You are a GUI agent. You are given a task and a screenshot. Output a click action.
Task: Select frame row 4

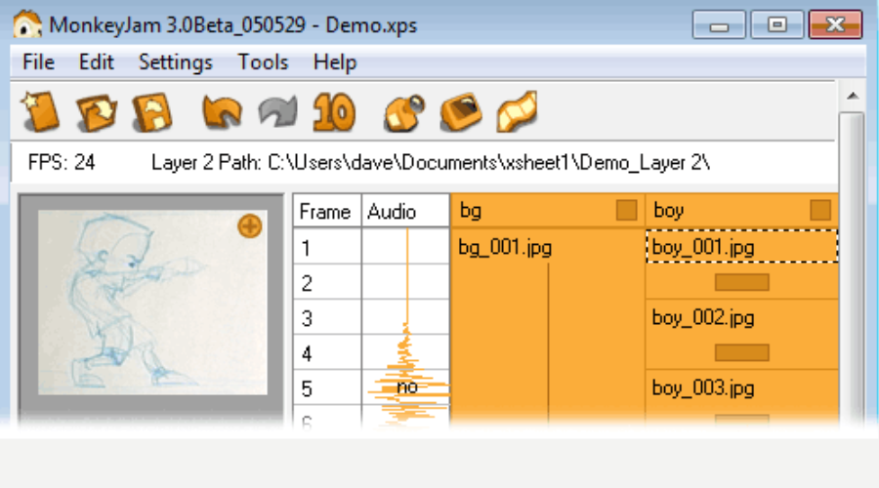[327, 353]
